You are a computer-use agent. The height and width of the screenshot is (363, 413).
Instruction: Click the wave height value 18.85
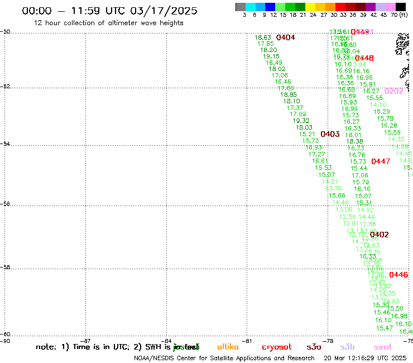[289, 94]
